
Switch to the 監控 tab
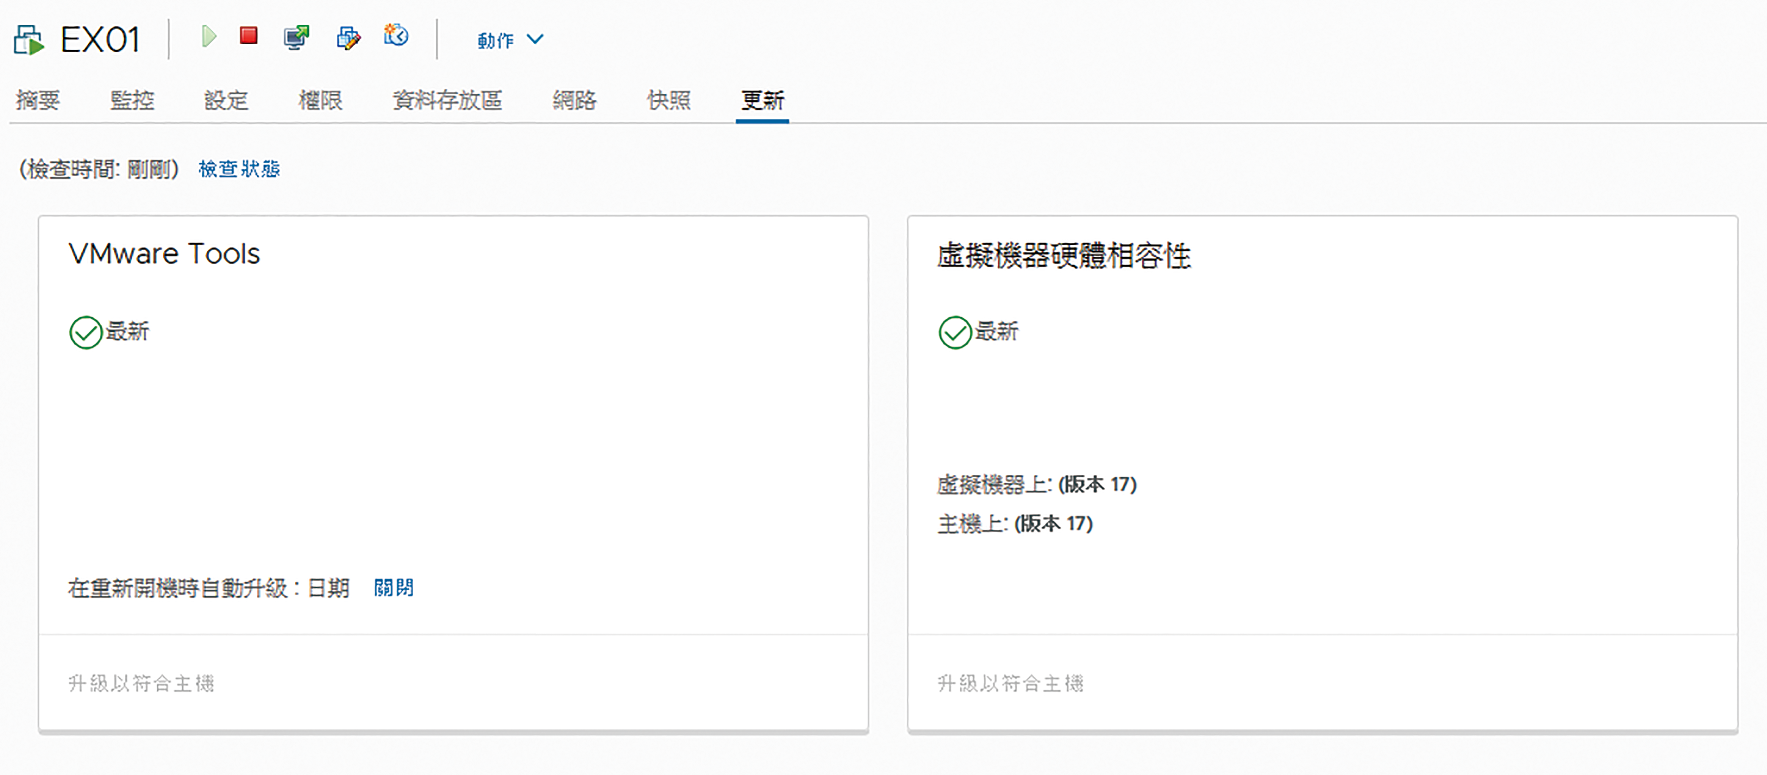click(132, 100)
